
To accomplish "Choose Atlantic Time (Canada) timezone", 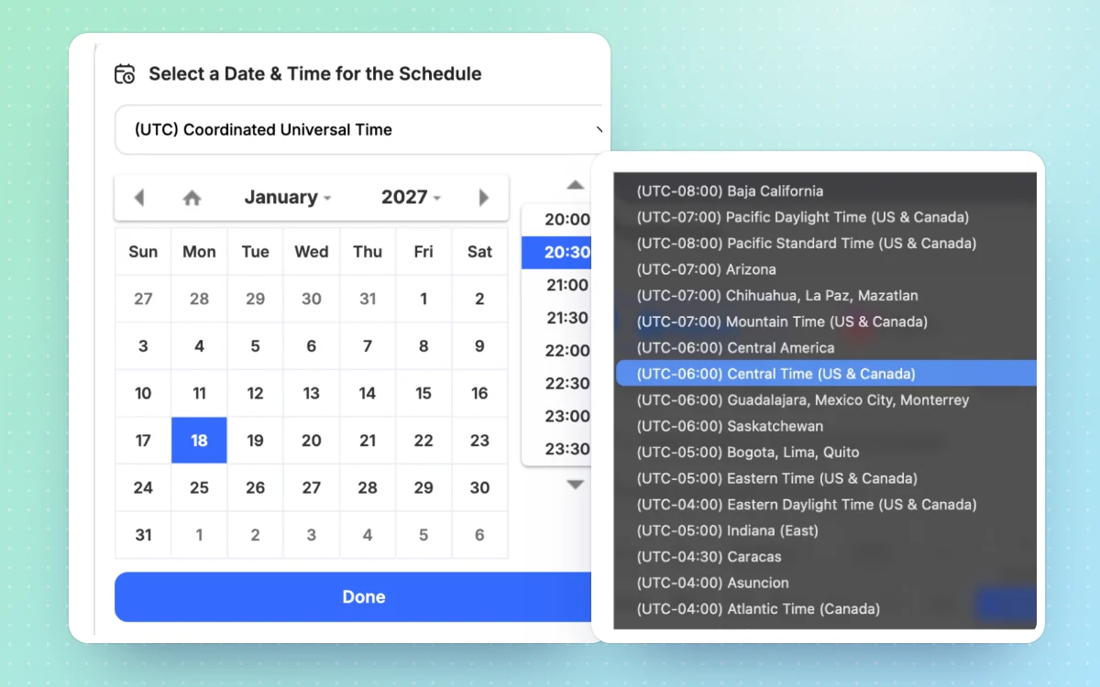I will tap(826, 609).
